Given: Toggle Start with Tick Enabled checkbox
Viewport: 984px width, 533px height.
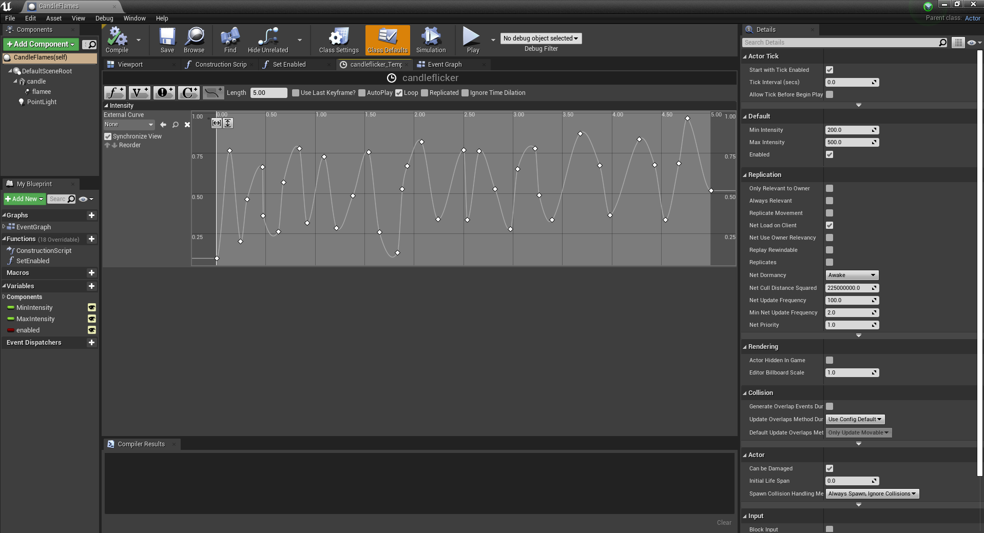Looking at the screenshot, I should [x=829, y=70].
